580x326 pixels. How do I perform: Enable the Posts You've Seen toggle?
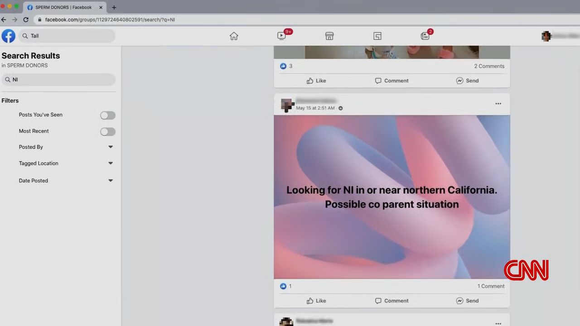[x=107, y=115]
